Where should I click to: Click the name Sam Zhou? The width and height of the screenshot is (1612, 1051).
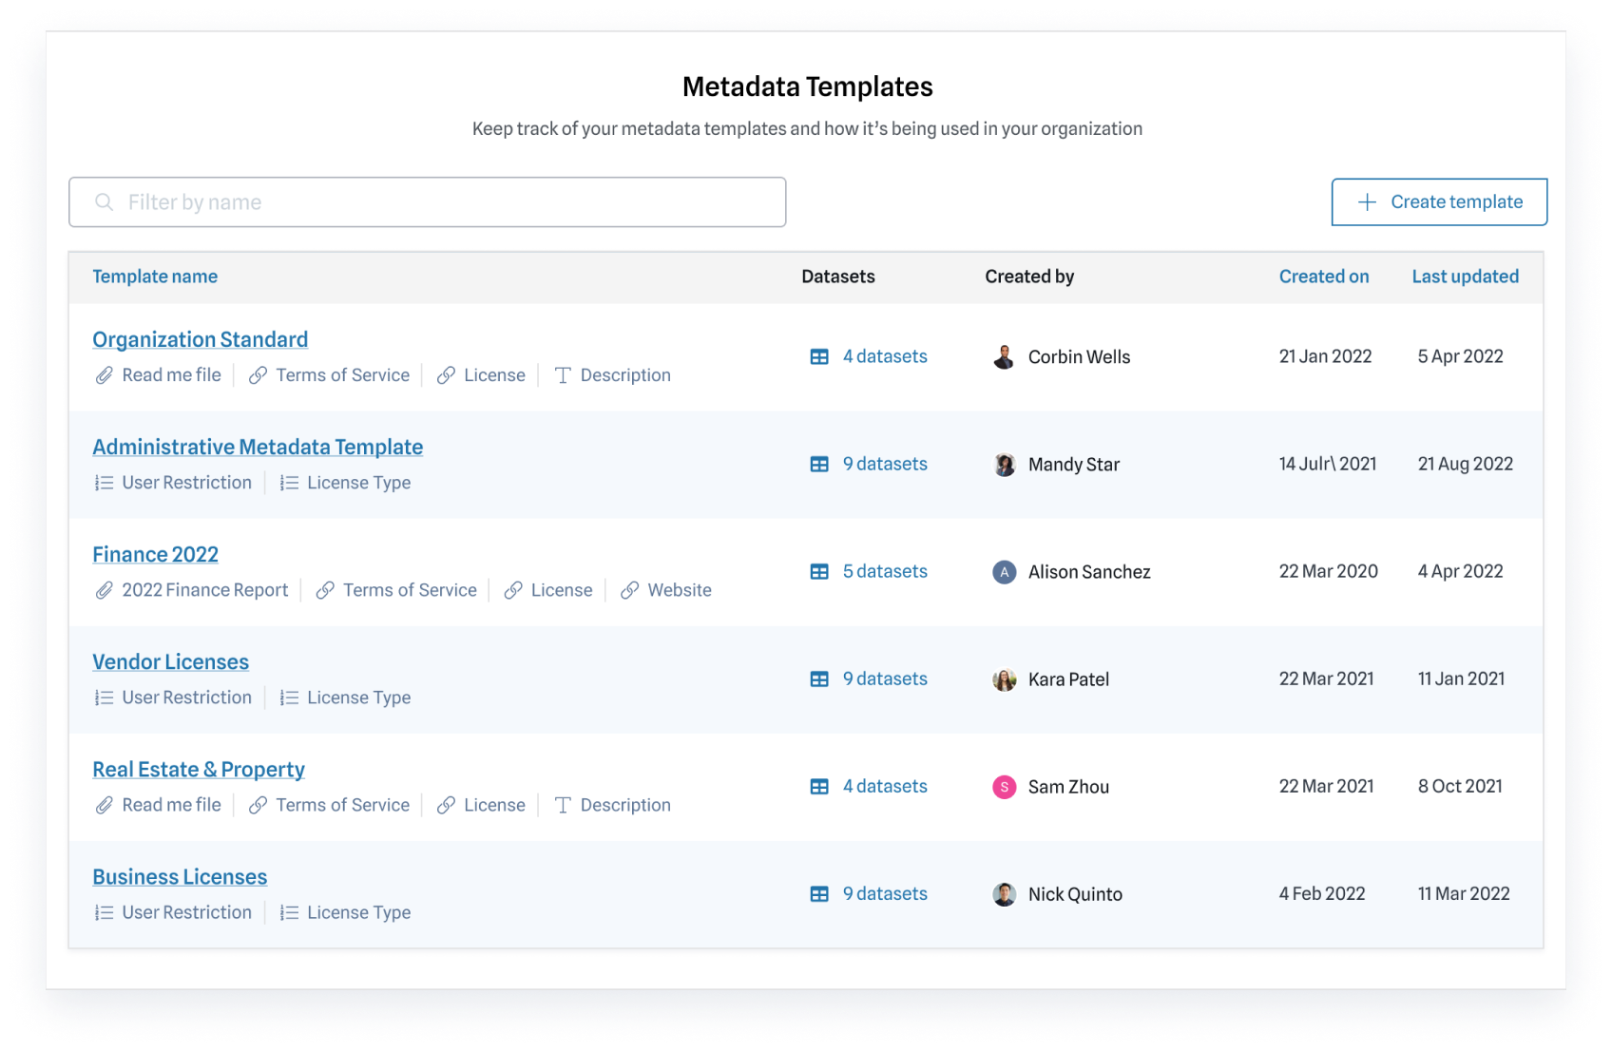pyautogui.click(x=1068, y=787)
